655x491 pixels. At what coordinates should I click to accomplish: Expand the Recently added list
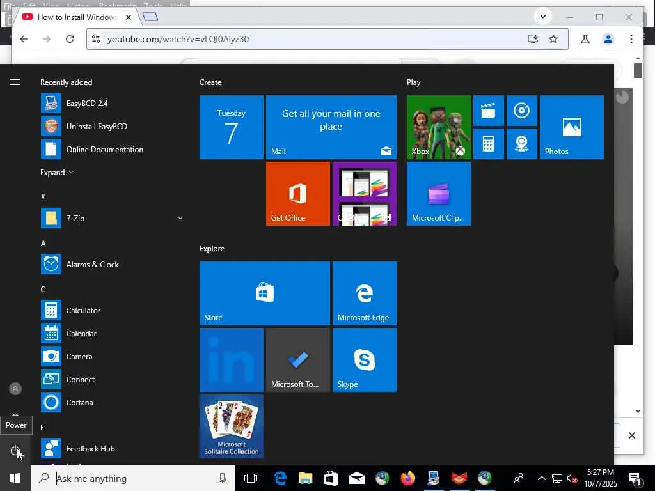[57, 173]
